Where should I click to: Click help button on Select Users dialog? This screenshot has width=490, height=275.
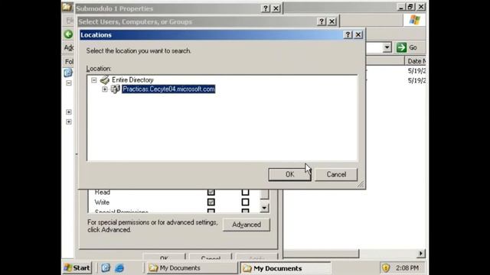tap(322, 21)
